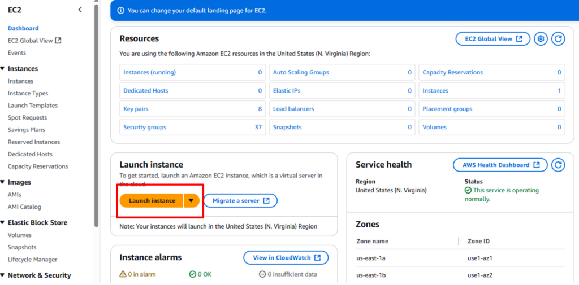Click the insufficient data status icon
The image size is (579, 285).
[x=262, y=274]
